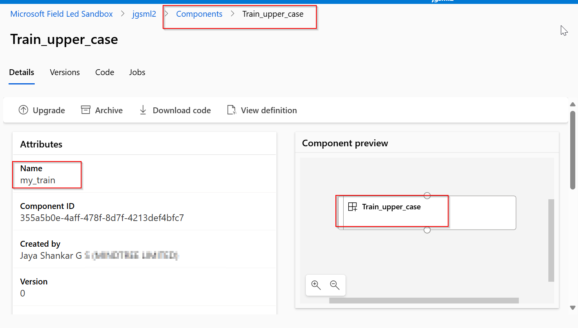Click the View definition button label
The height and width of the screenshot is (328, 578).
click(x=269, y=111)
